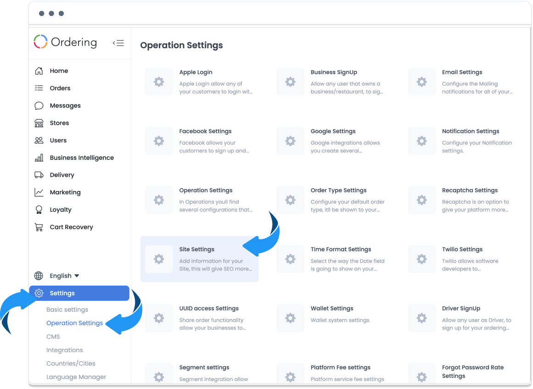Open Users from the sidebar
The image size is (533, 389).
(x=58, y=140)
